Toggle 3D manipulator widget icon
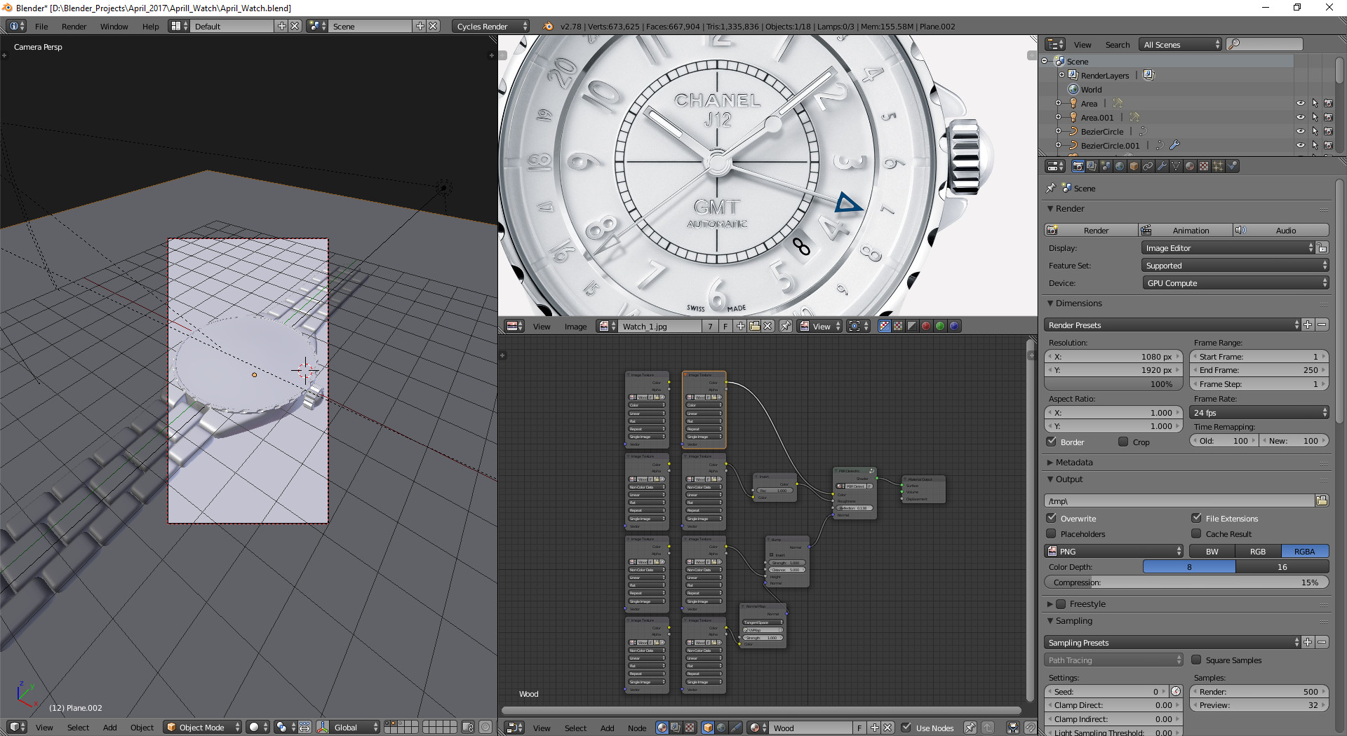This screenshot has height=736, width=1347. coord(323,727)
